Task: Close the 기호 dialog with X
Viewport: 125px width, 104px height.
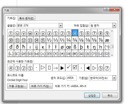Action: (x=115, y=9)
